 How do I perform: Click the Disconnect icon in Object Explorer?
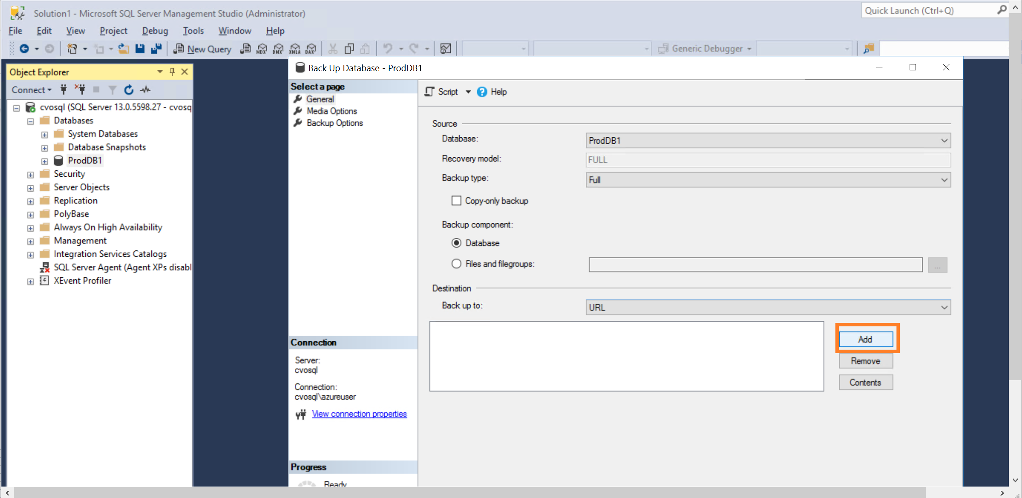(80, 89)
